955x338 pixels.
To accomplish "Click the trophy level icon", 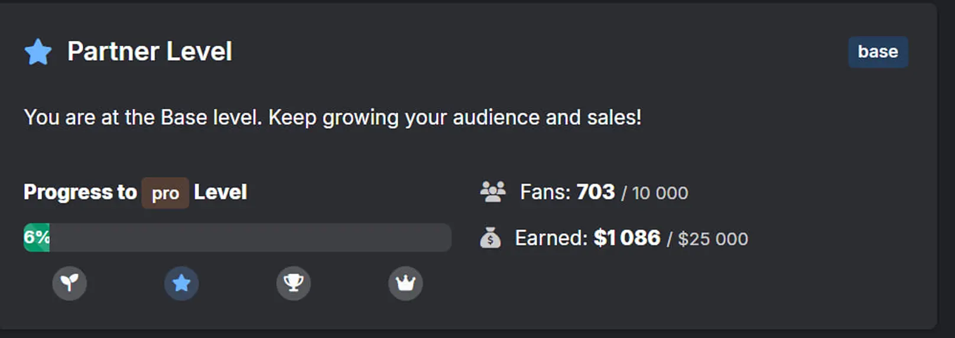I will pyautogui.click(x=293, y=284).
